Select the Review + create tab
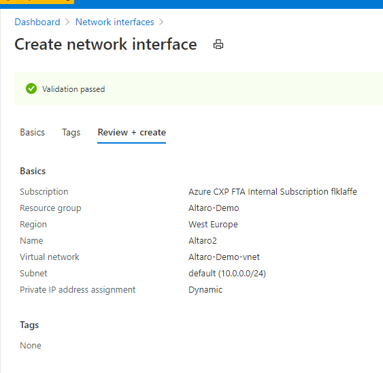 pos(132,133)
